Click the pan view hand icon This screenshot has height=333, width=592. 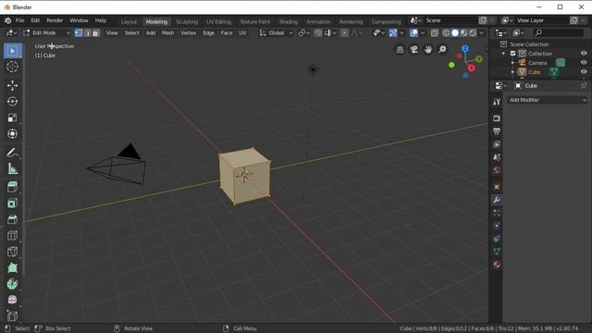(x=428, y=49)
